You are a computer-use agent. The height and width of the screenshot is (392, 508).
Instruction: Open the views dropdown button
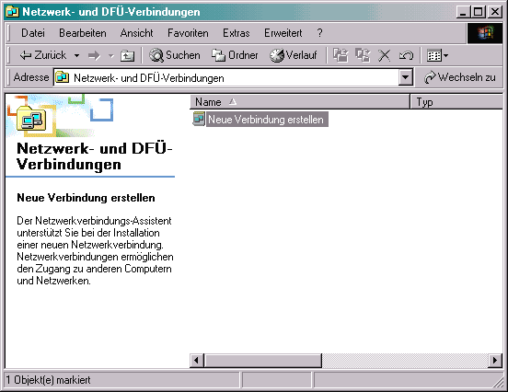point(437,56)
